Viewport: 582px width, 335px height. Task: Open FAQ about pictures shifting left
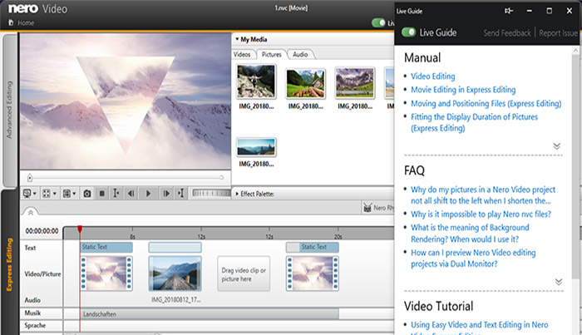[x=482, y=195]
